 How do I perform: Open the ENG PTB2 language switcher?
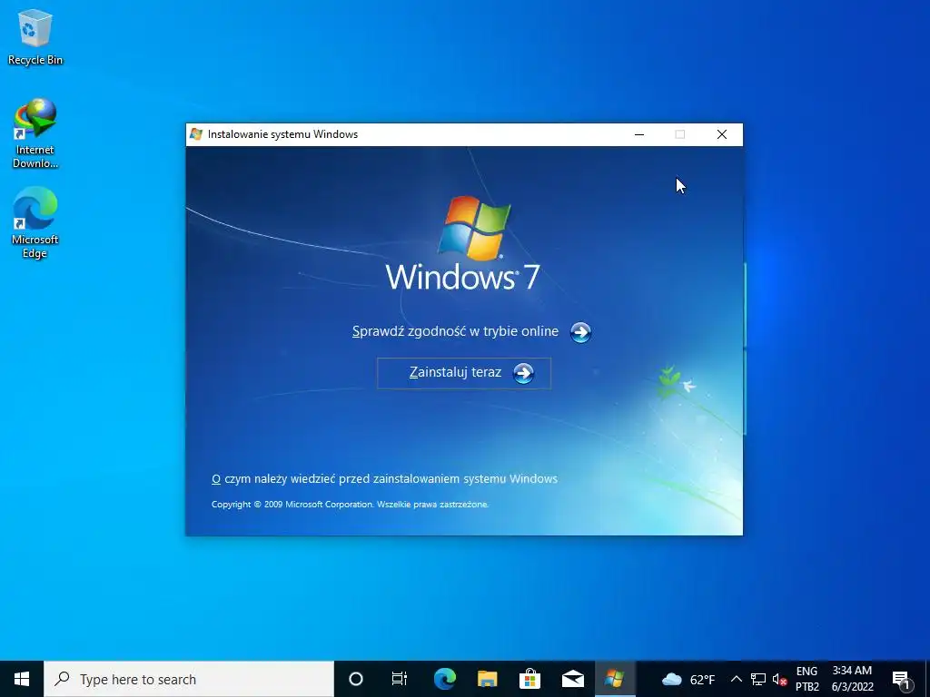[x=806, y=679]
